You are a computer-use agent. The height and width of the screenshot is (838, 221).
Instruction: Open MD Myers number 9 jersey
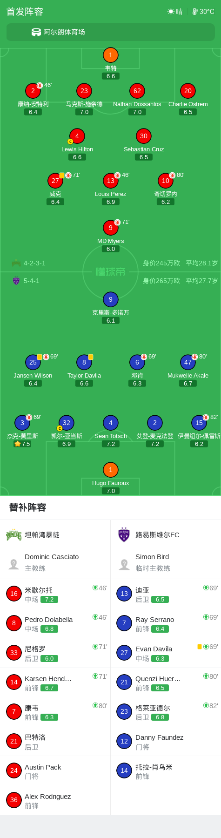coord(110,228)
